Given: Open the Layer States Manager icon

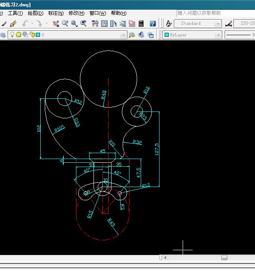Looking at the screenshot, I should point(150,35).
